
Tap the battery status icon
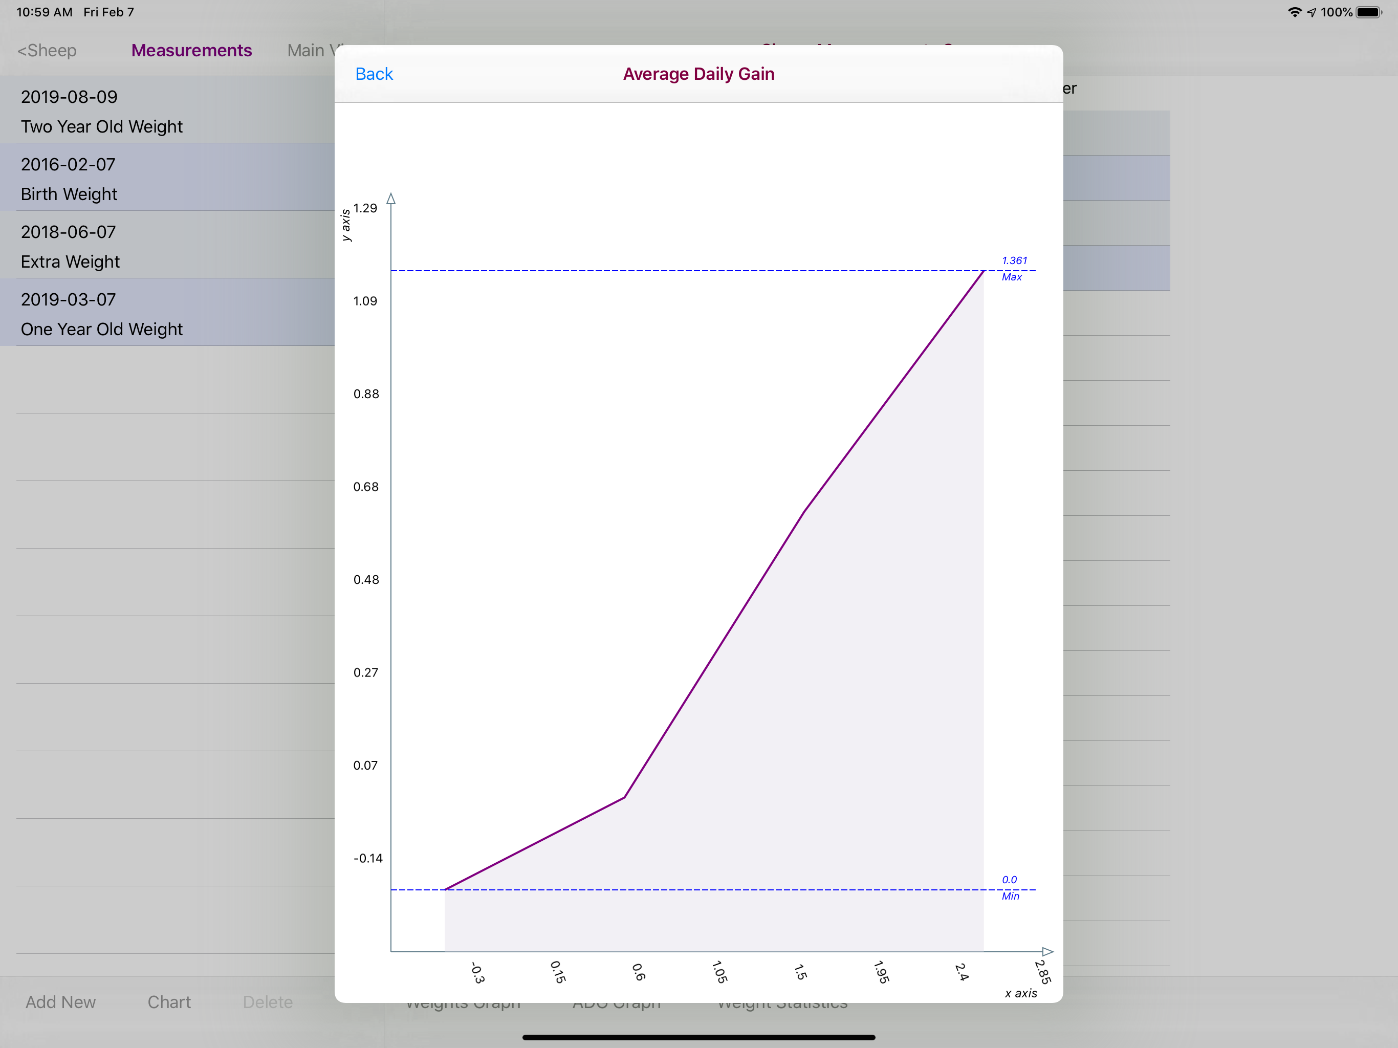[1369, 12]
